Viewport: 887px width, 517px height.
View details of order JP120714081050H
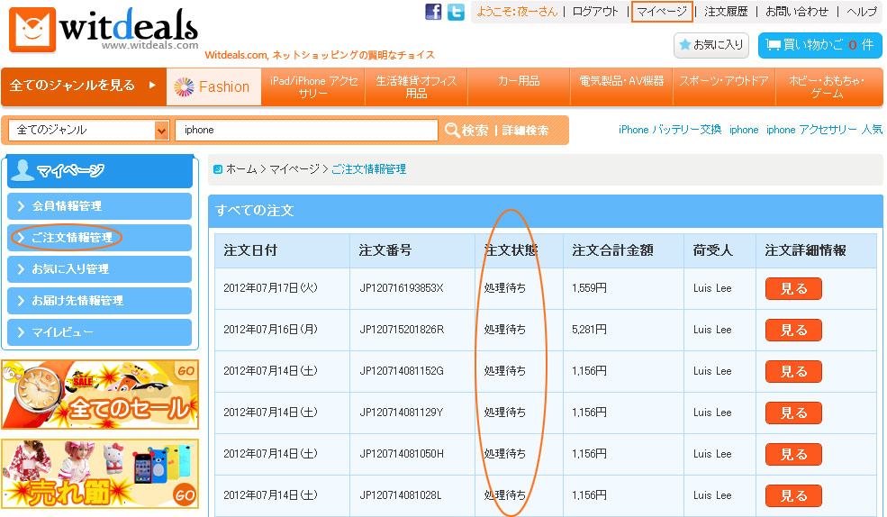point(793,454)
